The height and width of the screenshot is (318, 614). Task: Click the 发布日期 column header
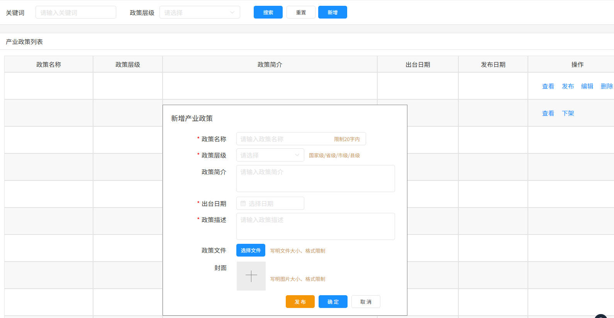pos(493,65)
